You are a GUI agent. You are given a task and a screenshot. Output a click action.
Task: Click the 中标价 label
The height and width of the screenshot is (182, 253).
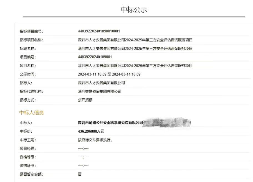point(26,131)
